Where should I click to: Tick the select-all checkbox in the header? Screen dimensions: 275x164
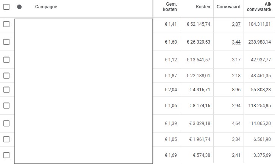[x=6, y=7]
